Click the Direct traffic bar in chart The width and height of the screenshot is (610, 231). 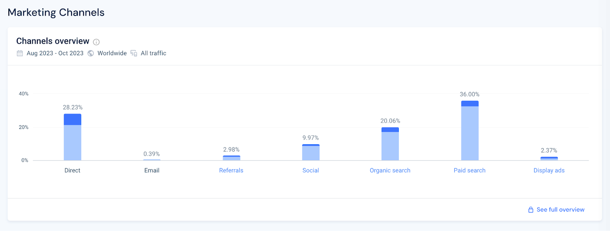click(x=72, y=137)
